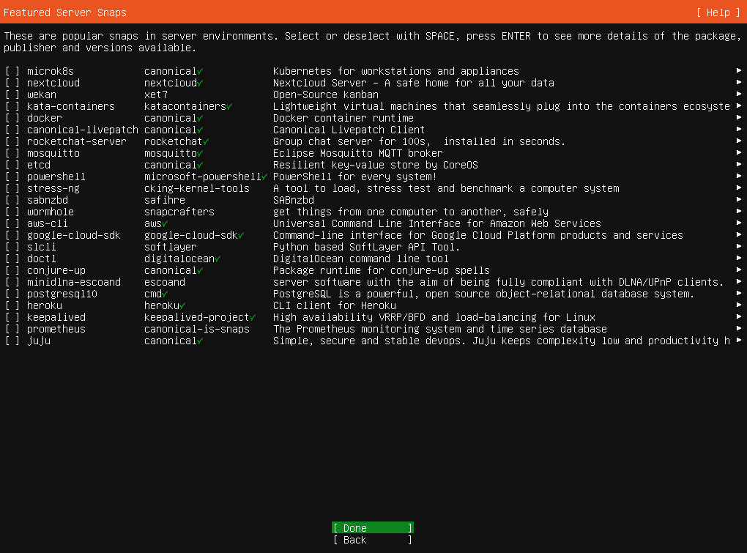Image resolution: width=747 pixels, height=553 pixels.
Task: Click verified checkmark beside heroku publisher
Action: tap(182, 305)
